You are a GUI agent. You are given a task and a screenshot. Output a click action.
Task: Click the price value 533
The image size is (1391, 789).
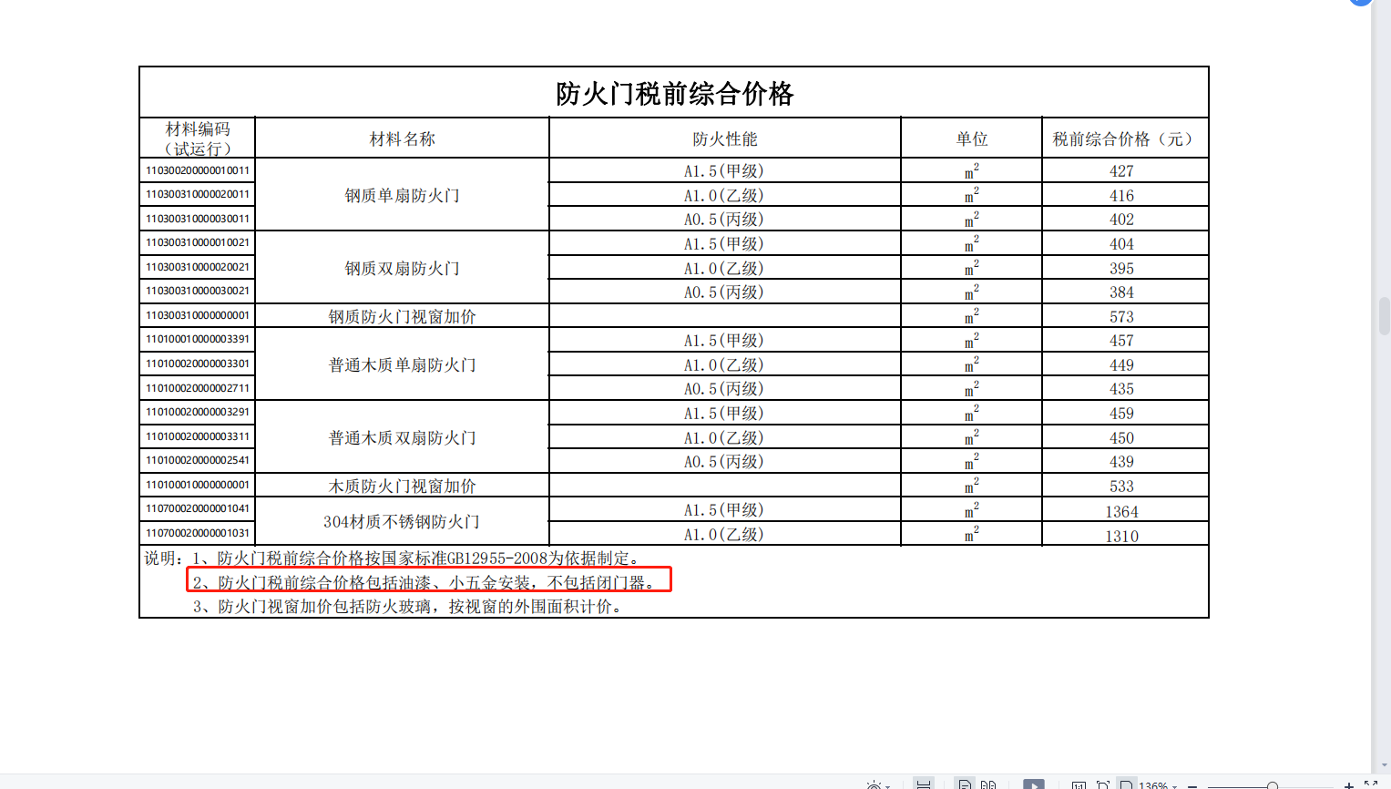tap(1121, 487)
